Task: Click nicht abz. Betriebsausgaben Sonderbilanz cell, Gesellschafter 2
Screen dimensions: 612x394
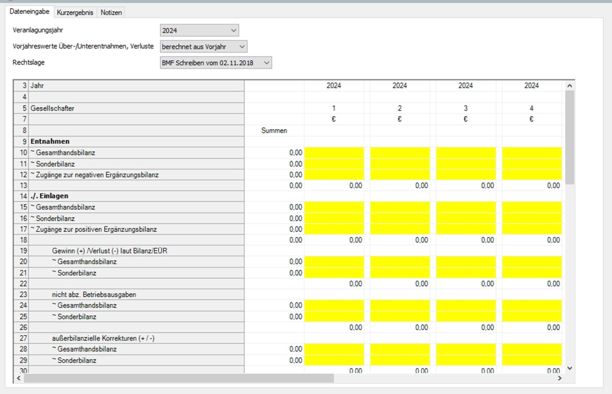Action: tap(400, 317)
